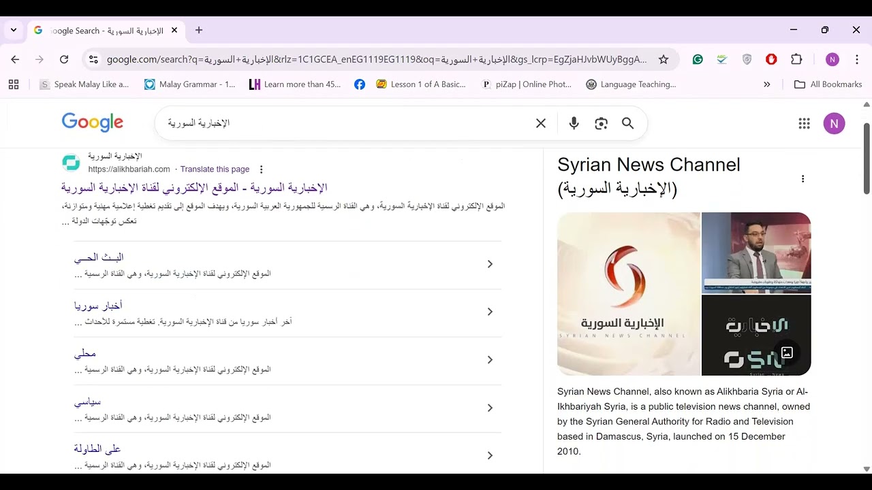Screen dimensions: 872x490
Task: Open Chrome three-dot menu
Action: pyautogui.click(x=856, y=59)
